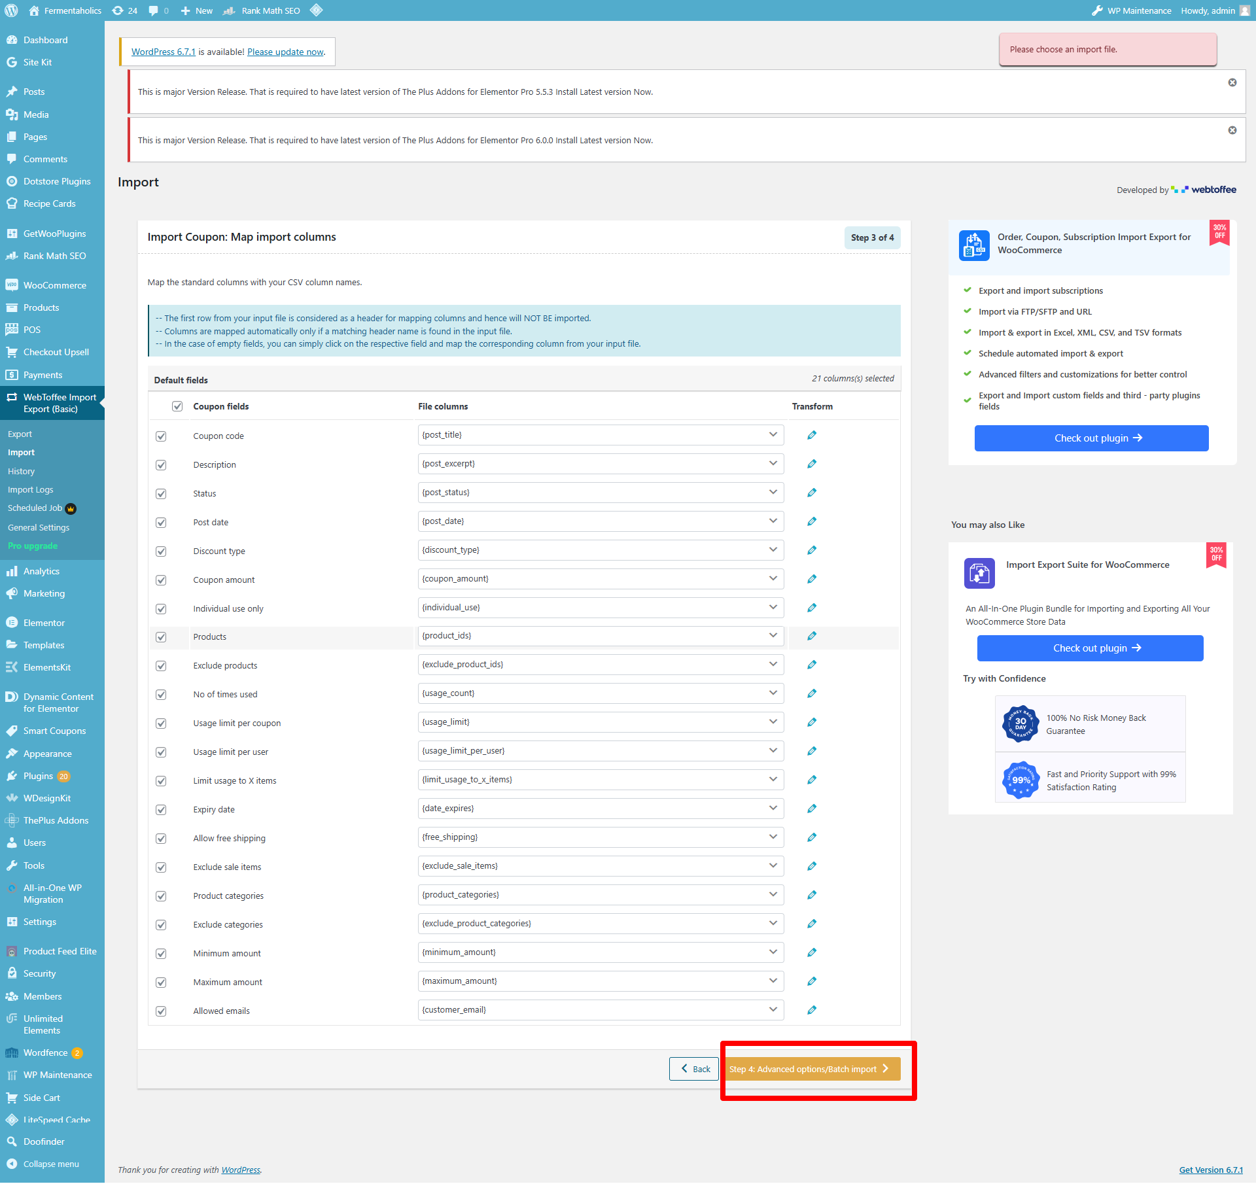Image resolution: width=1256 pixels, height=1184 pixels.
Task: Click the WP Maintenance admin bar item
Action: (1132, 10)
